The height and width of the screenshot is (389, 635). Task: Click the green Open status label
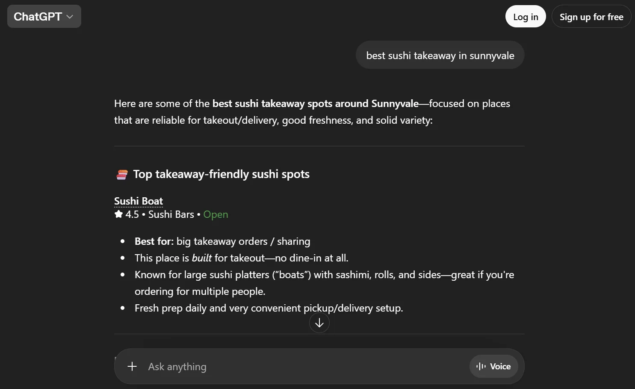point(216,214)
